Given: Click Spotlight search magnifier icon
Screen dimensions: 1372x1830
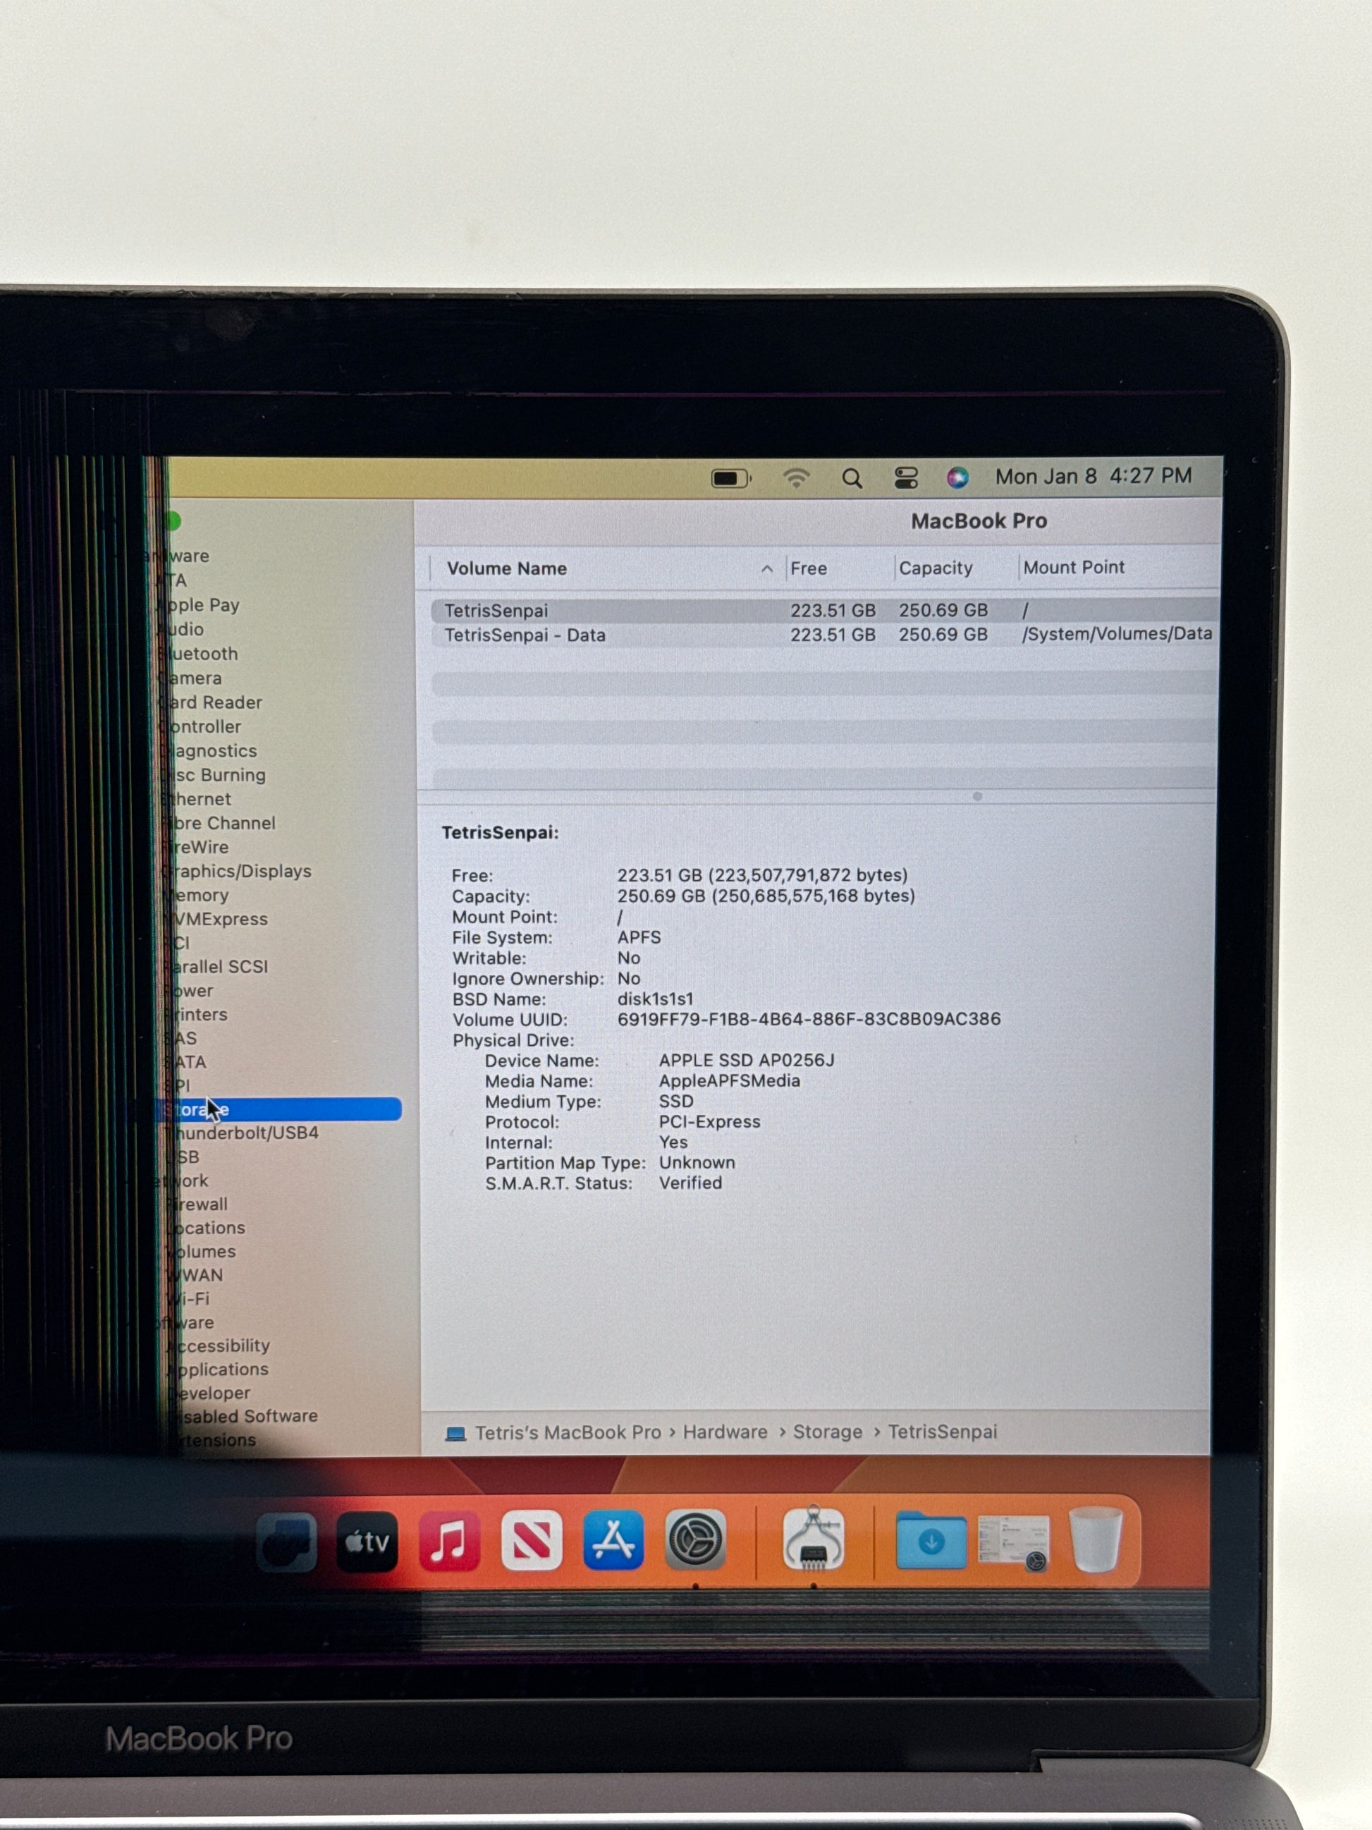Looking at the screenshot, I should point(852,478).
